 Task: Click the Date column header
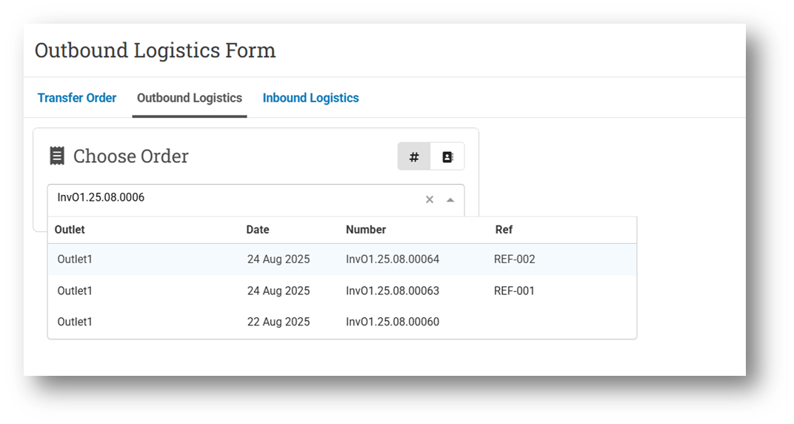258,230
